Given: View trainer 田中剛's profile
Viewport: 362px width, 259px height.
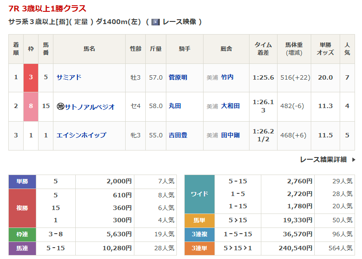Looking at the screenshot, I should click(230, 135).
